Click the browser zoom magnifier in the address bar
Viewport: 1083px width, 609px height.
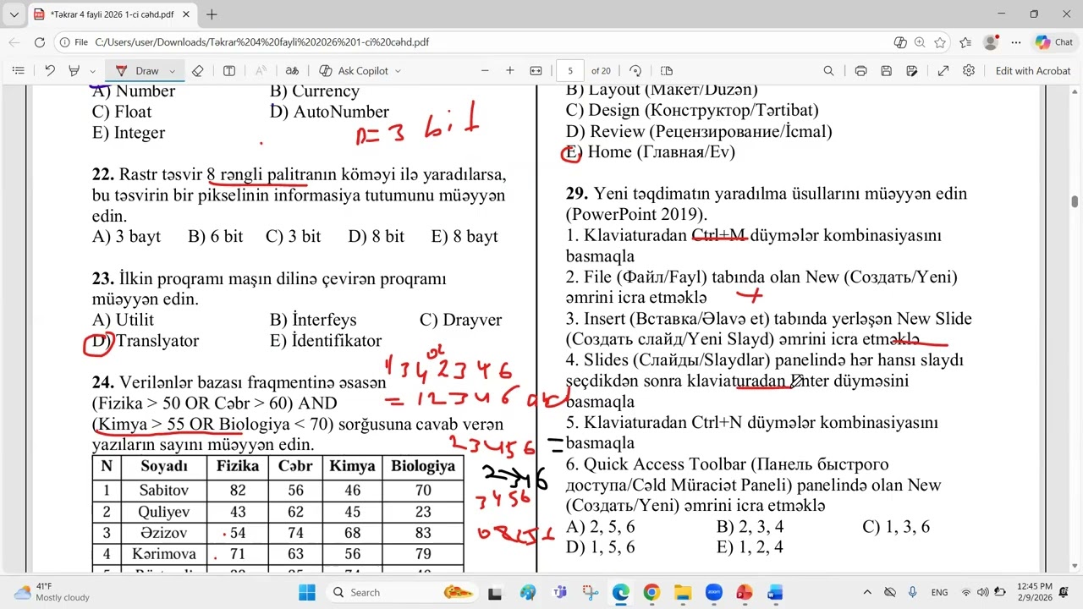pyautogui.click(x=921, y=42)
